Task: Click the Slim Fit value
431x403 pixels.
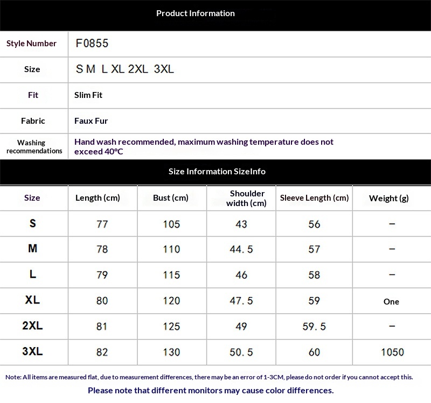Action: [x=88, y=95]
